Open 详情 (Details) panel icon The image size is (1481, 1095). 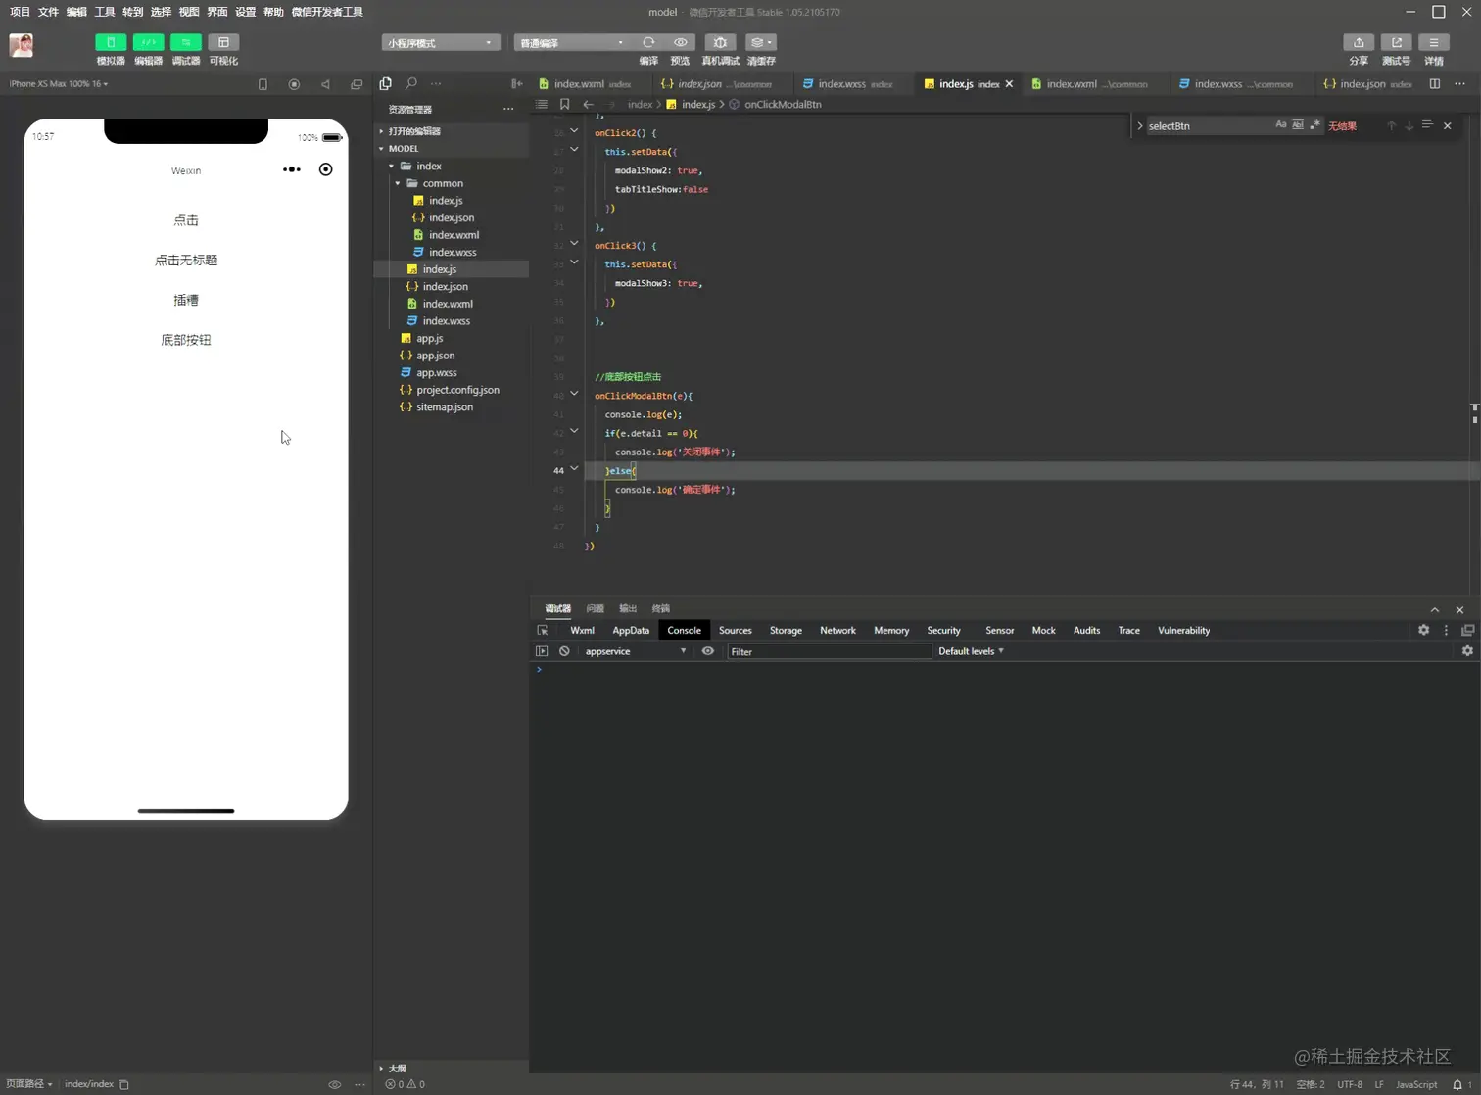1433,42
